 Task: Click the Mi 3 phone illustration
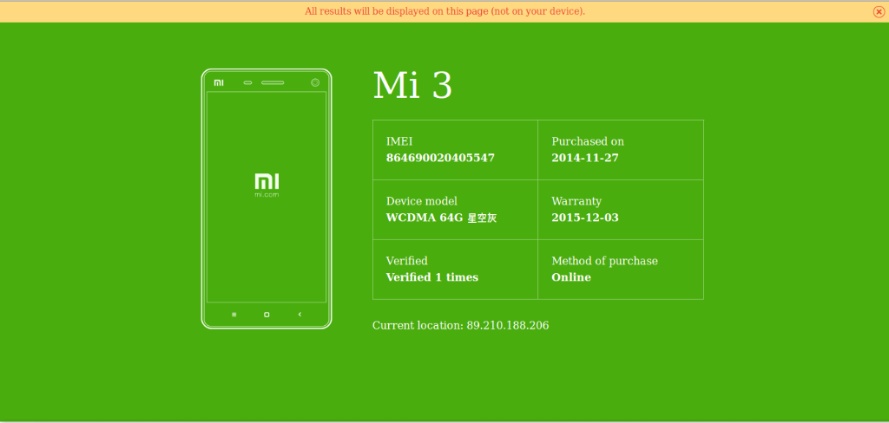(x=267, y=198)
